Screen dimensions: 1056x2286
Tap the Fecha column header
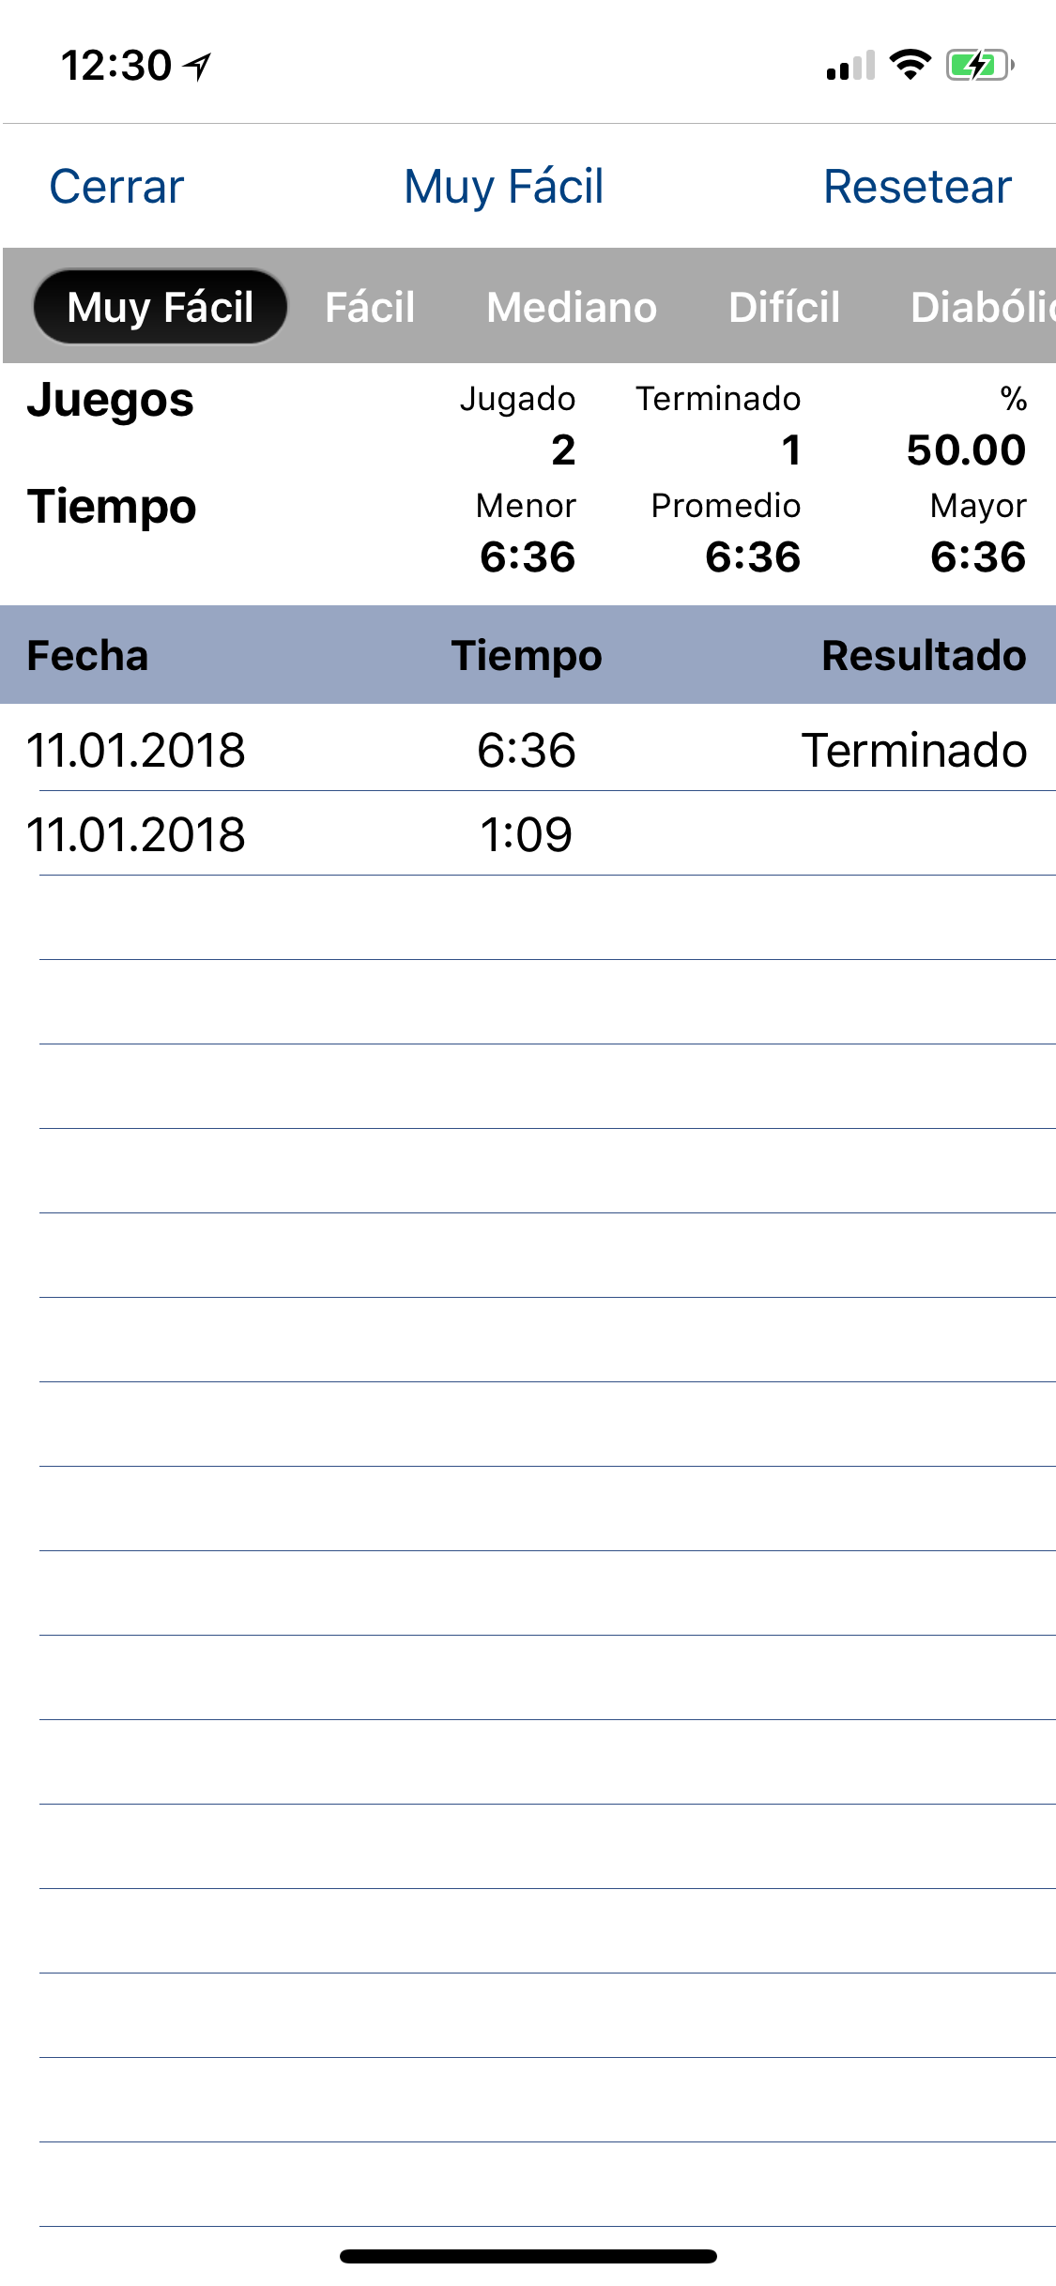tap(87, 655)
